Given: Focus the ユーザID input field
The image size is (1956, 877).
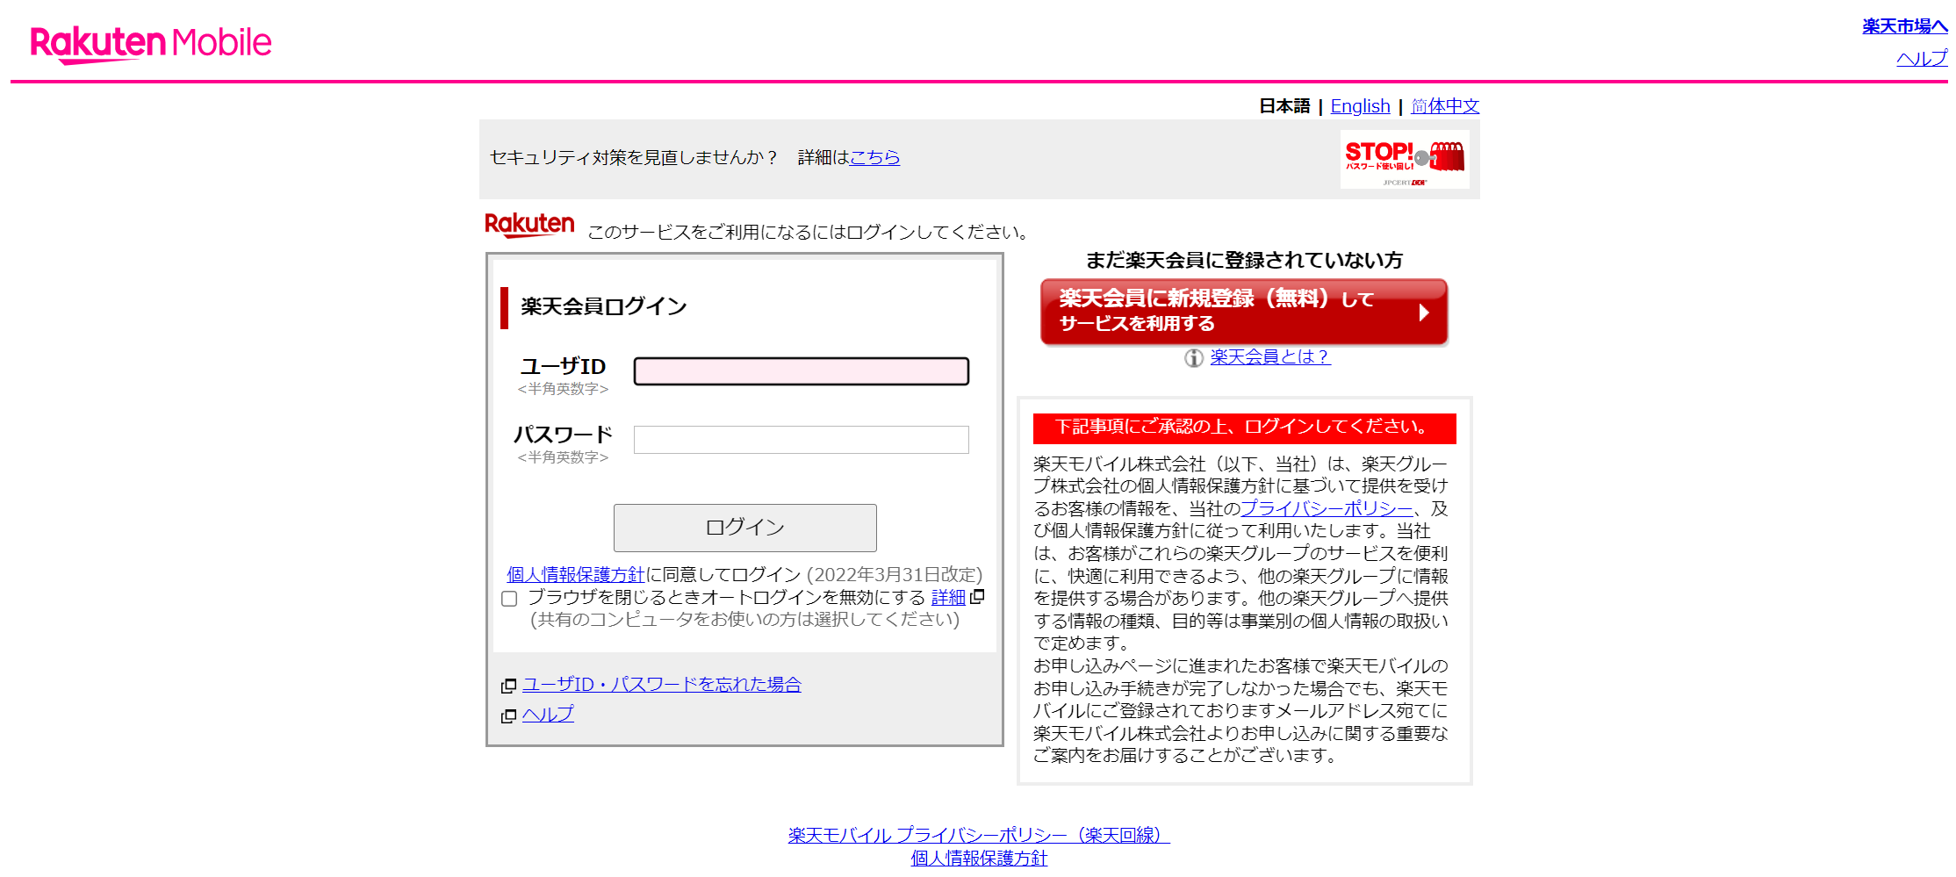Looking at the screenshot, I should (802, 371).
